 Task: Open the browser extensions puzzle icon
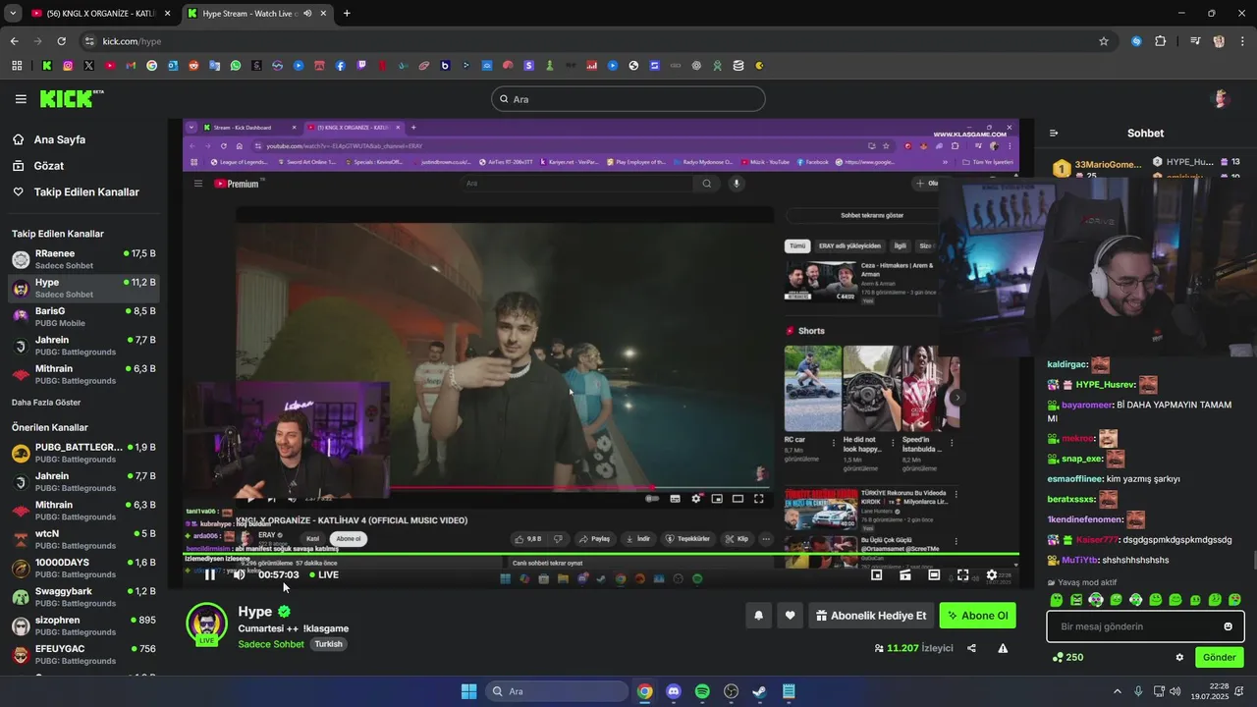1161,41
